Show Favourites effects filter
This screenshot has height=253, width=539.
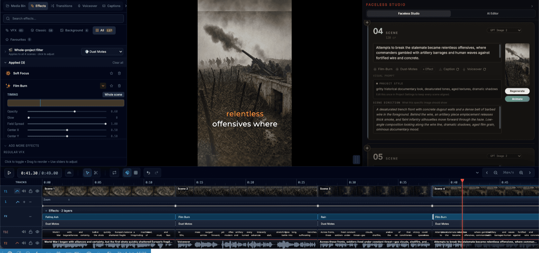18,40
